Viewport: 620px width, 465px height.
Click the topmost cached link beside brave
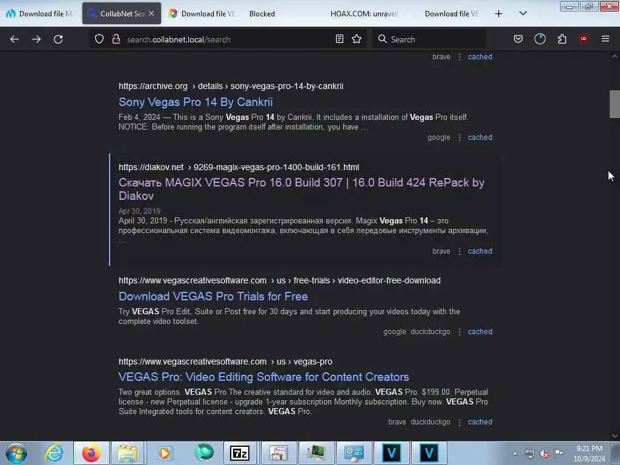click(x=480, y=57)
